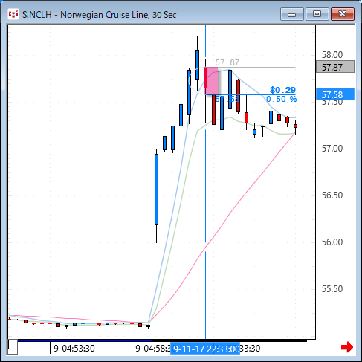This screenshot has height=362, width=362.
Task: Click the 9-04:58 time axis label
Action: (152, 349)
